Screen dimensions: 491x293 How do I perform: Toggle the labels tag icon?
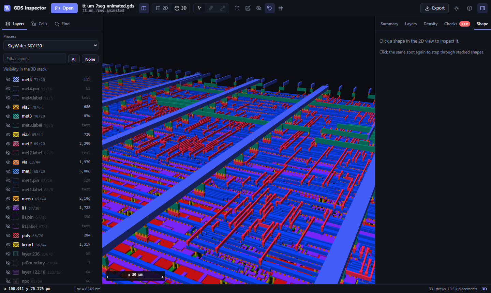pos(270,8)
